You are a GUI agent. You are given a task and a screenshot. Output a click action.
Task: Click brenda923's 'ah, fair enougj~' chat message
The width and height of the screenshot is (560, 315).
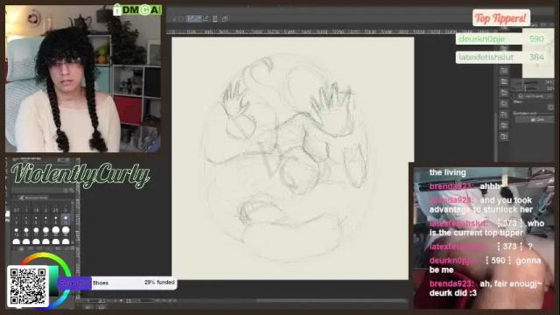coord(486,288)
